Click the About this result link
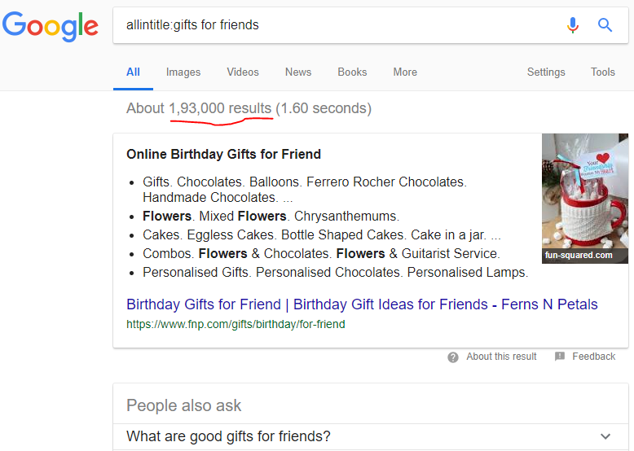Image resolution: width=634 pixels, height=451 pixels. (x=501, y=357)
